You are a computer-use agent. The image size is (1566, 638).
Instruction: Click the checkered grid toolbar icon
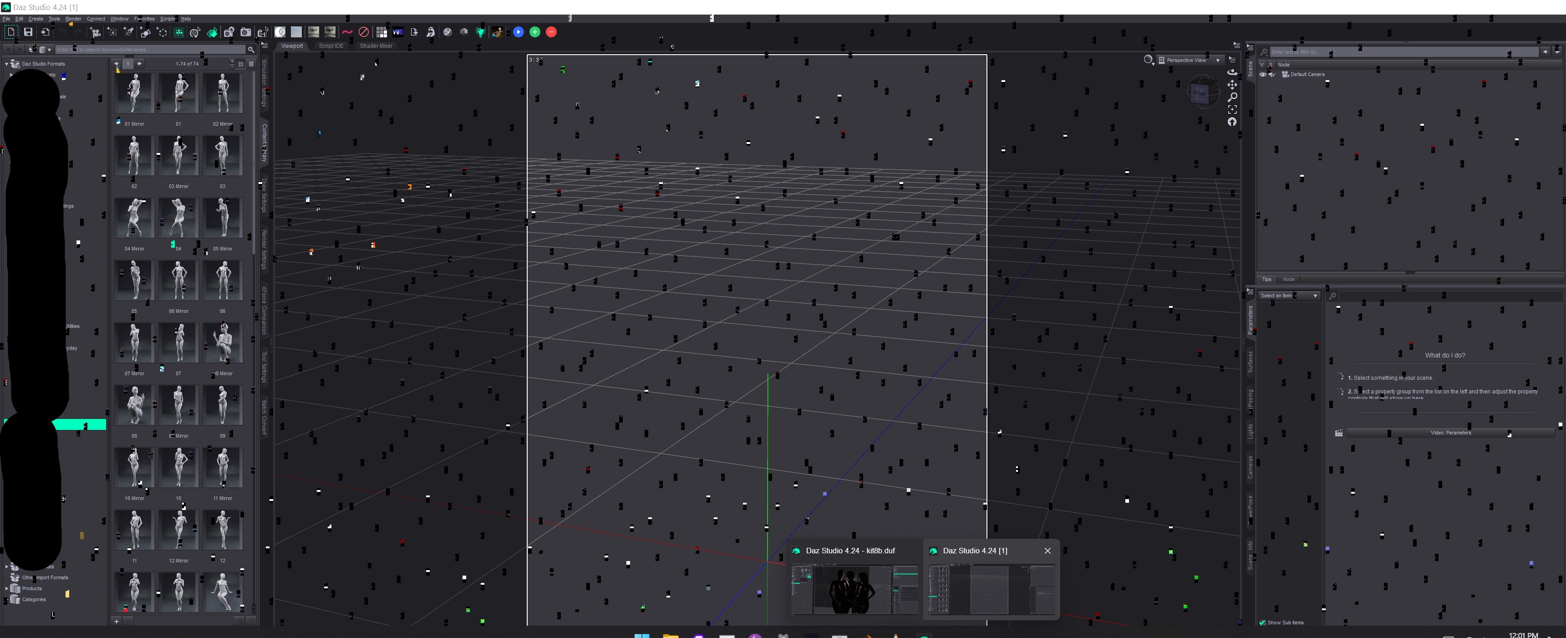381,32
